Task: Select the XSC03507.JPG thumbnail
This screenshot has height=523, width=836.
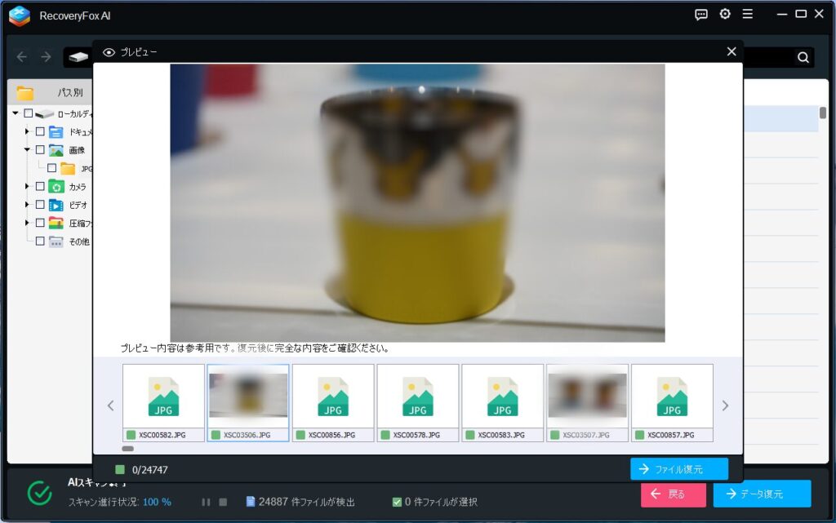Action: 587,396
